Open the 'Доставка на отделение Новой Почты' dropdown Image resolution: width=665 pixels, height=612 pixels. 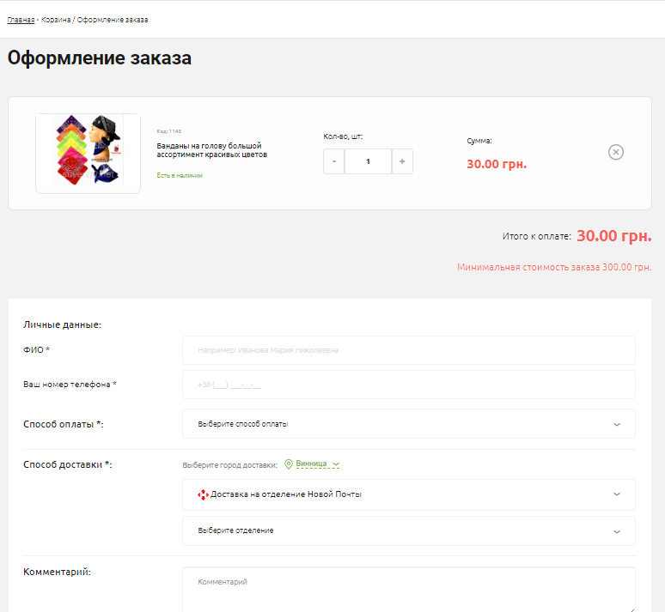(x=409, y=494)
